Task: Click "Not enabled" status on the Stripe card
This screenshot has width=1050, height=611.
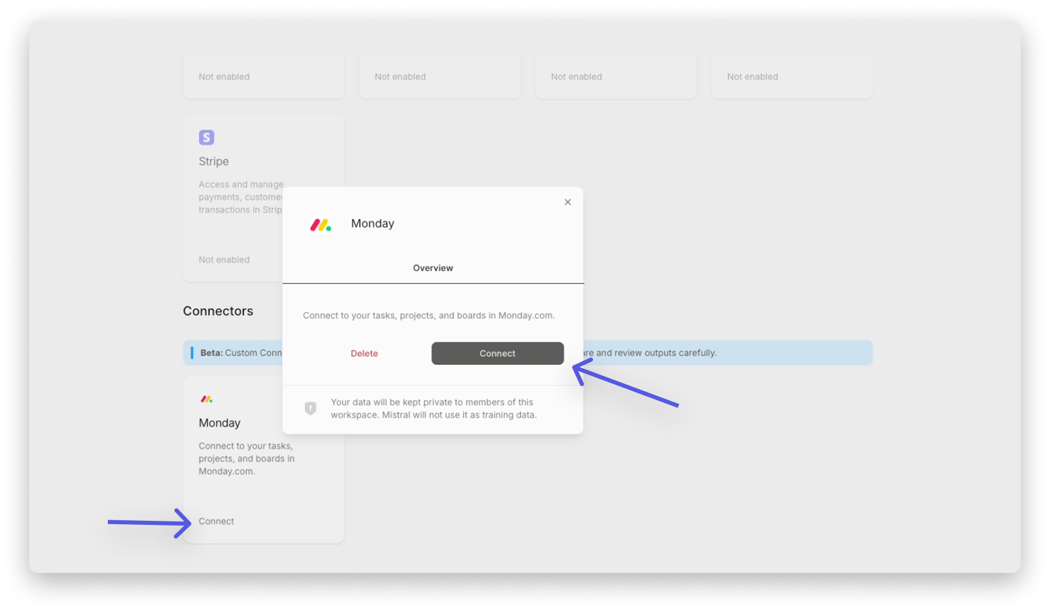Action: [x=224, y=260]
